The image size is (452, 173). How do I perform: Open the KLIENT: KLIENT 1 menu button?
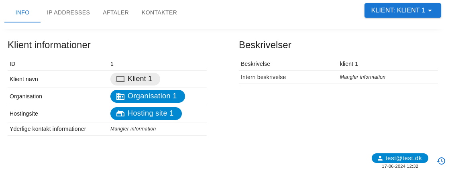click(397, 10)
